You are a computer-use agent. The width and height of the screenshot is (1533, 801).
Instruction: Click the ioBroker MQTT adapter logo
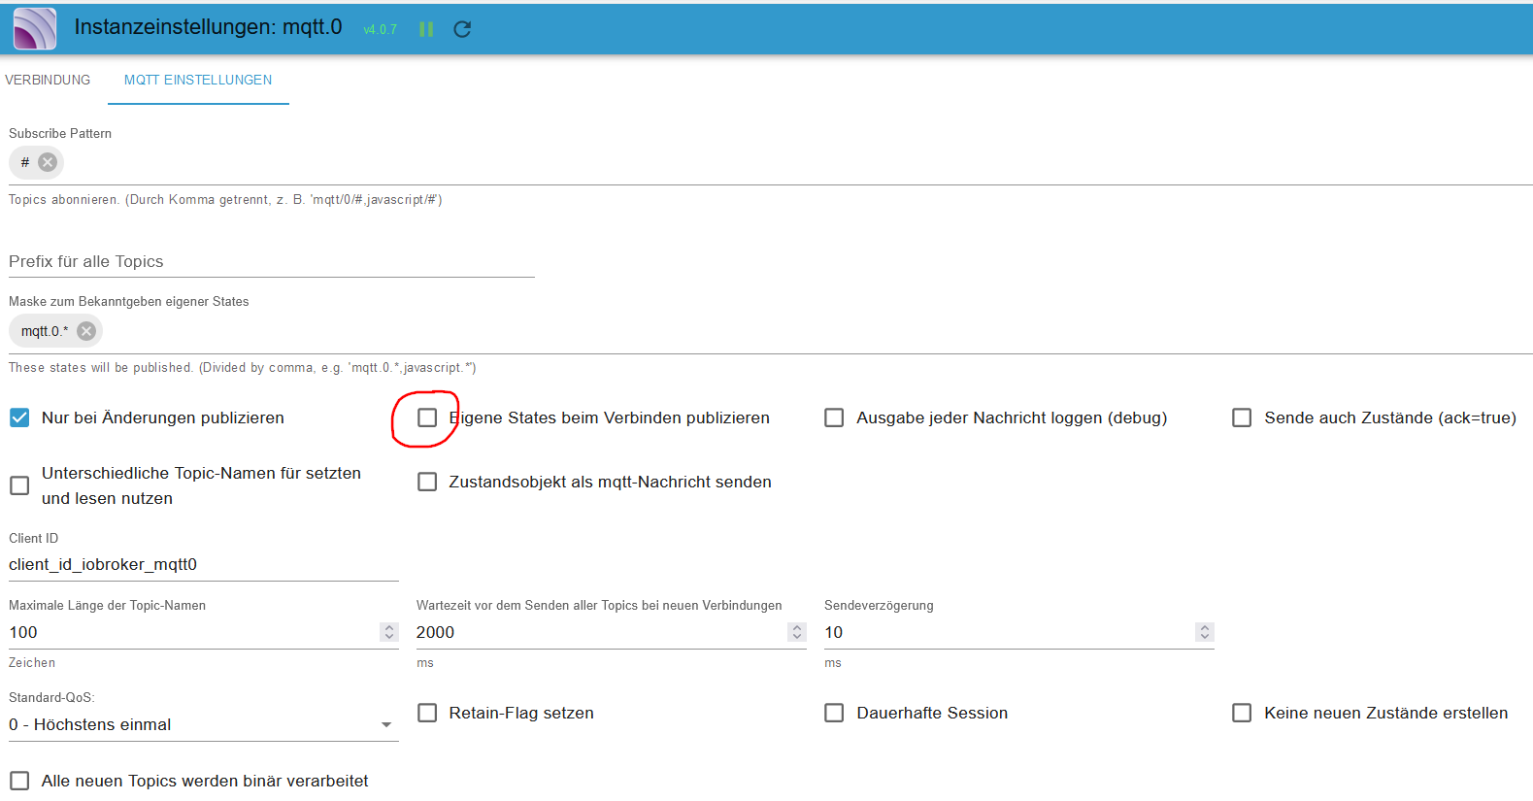coord(35,28)
